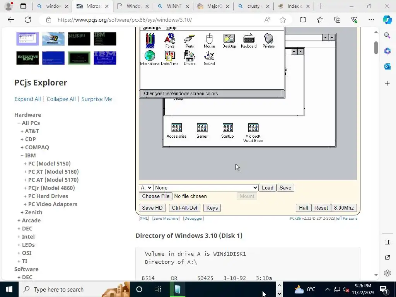Screen dimensions: 396x297
Task: Expand the Zenith tree node
Action: click(x=22, y=212)
